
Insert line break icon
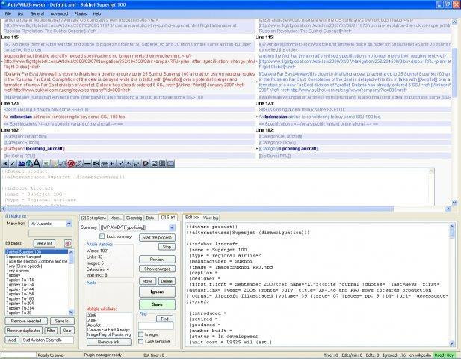click(x=112, y=163)
